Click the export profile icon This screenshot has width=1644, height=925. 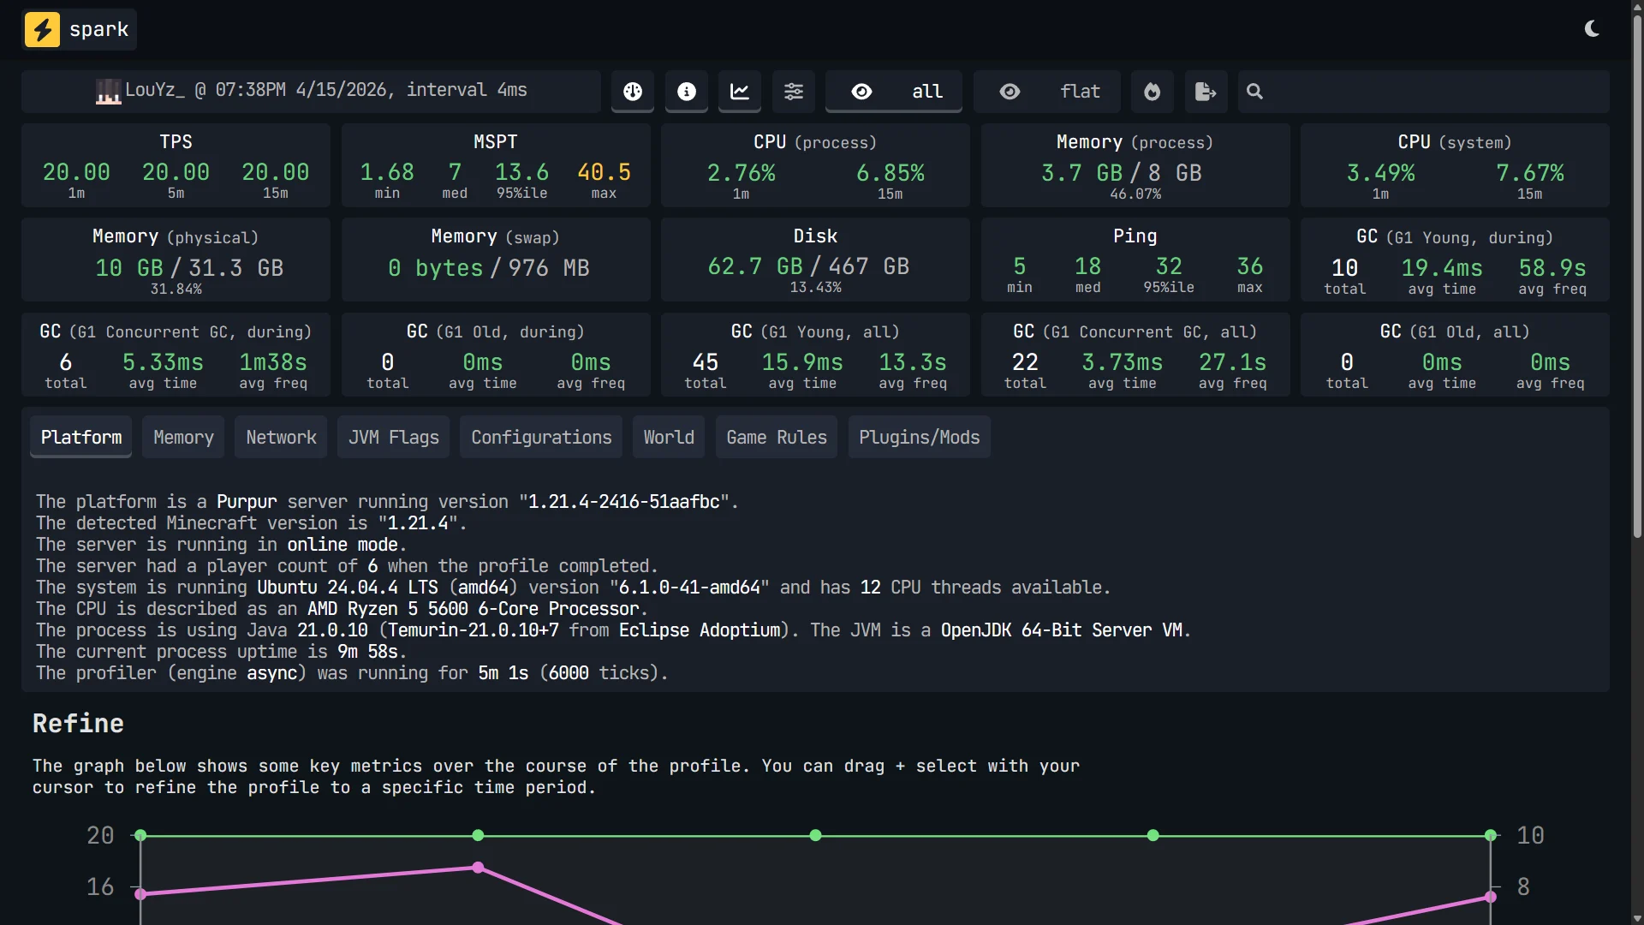tap(1206, 92)
